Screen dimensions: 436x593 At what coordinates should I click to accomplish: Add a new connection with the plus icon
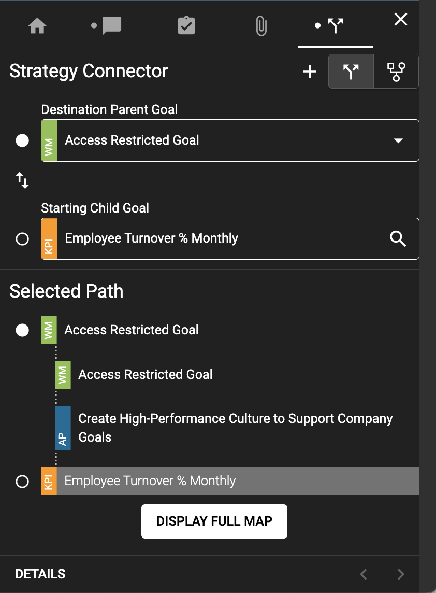309,72
